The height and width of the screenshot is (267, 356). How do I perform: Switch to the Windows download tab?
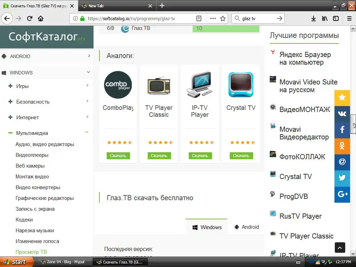click(207, 227)
